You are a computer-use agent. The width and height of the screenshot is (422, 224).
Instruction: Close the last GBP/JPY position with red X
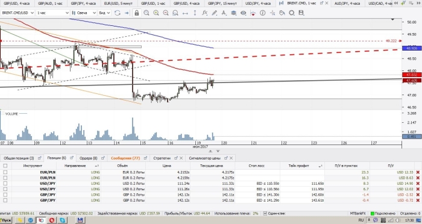[x=418, y=201]
